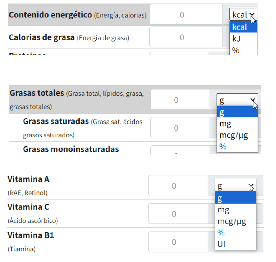Select UI option in Vitamina A unit list
Viewport: 276px width, 262px height.
click(235, 244)
